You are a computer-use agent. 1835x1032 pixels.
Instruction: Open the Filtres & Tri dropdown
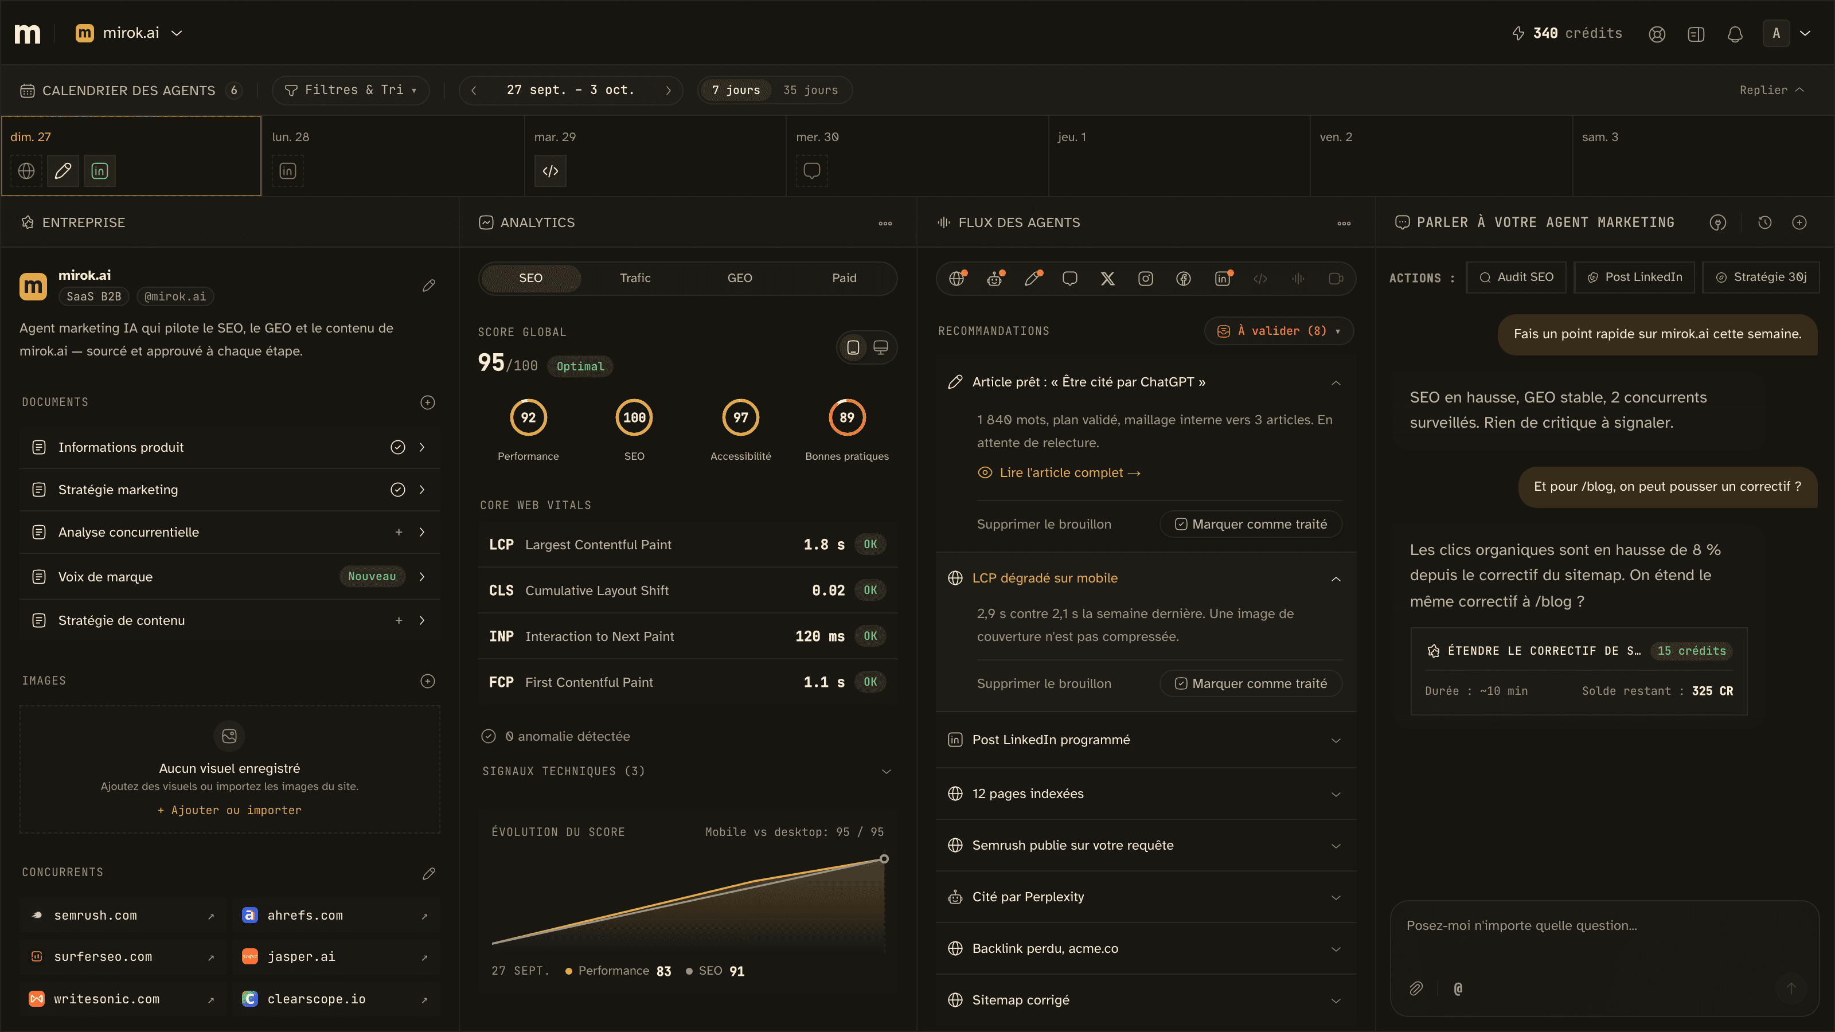pyautogui.click(x=350, y=91)
